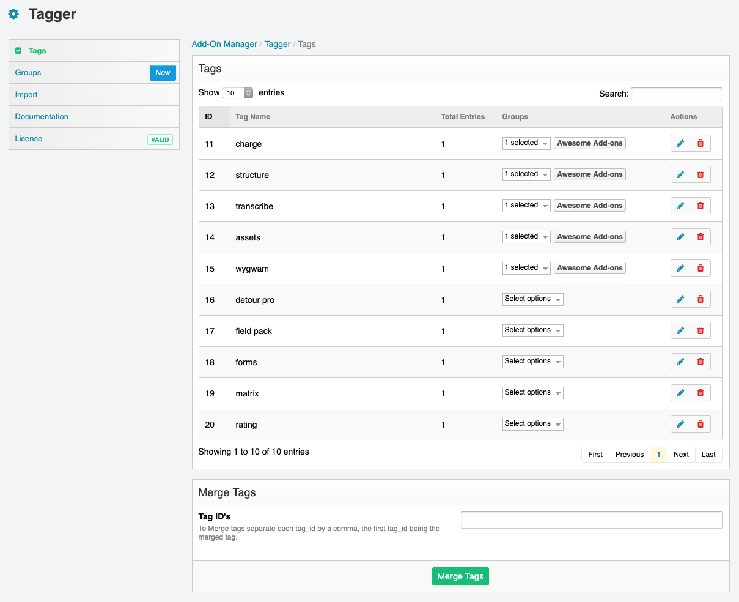Open Select options dropdown for field pack
The image size is (739, 602).
532,330
